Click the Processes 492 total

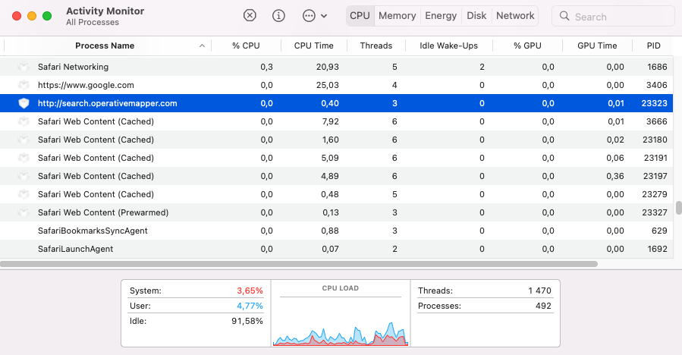485,306
